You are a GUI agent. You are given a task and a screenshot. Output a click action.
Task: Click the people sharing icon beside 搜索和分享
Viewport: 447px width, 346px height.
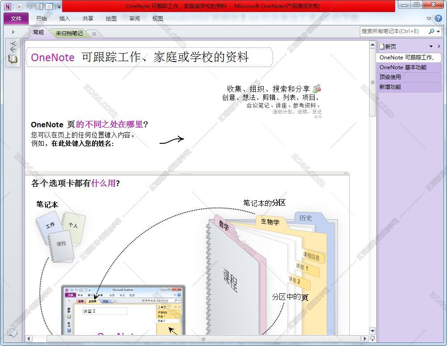317,88
